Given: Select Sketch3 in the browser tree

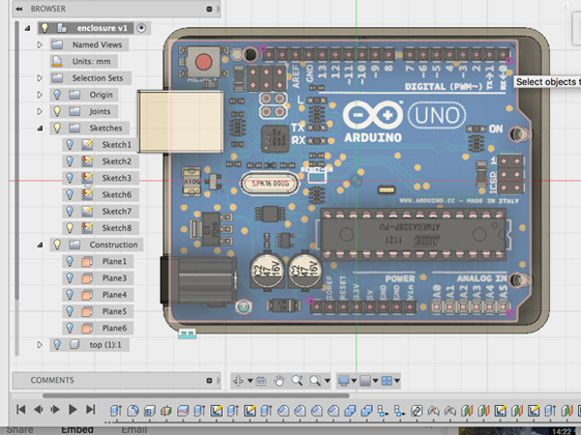Looking at the screenshot, I should pyautogui.click(x=117, y=178).
